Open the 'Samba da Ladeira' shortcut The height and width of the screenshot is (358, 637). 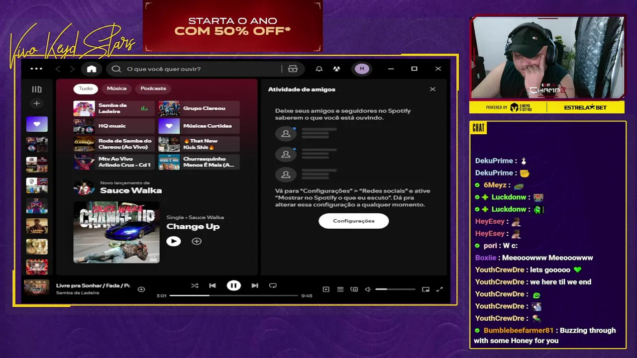click(x=114, y=108)
